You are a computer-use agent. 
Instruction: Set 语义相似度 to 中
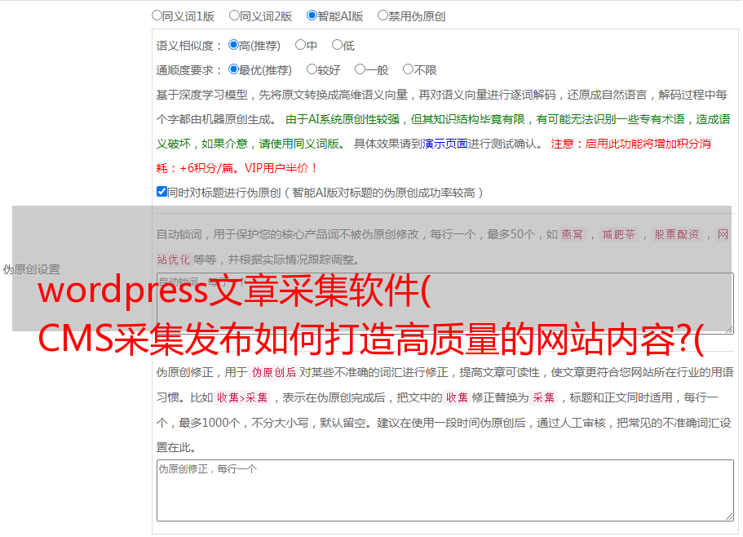[300, 45]
